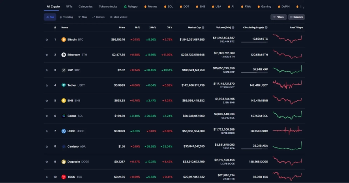Open the Columns selector

[296, 17]
